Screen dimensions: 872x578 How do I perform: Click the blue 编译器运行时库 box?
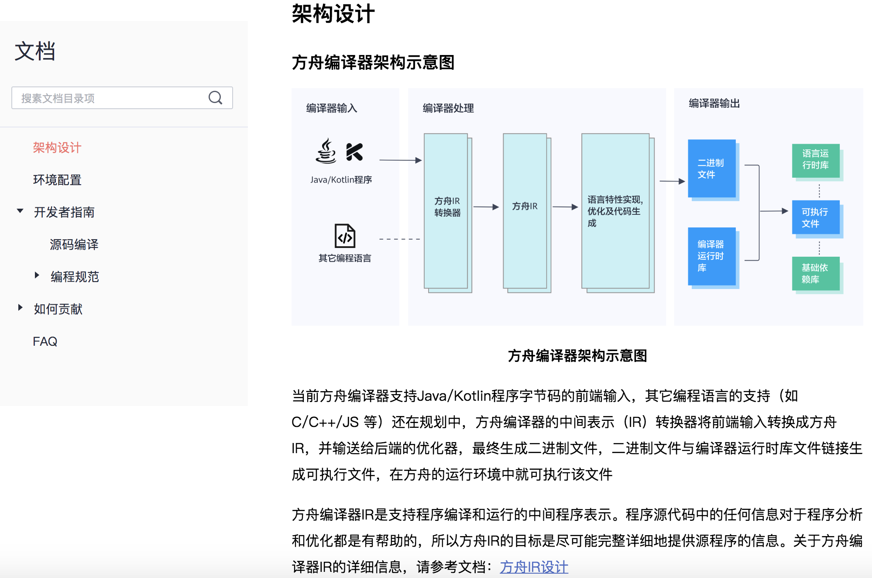tap(711, 256)
